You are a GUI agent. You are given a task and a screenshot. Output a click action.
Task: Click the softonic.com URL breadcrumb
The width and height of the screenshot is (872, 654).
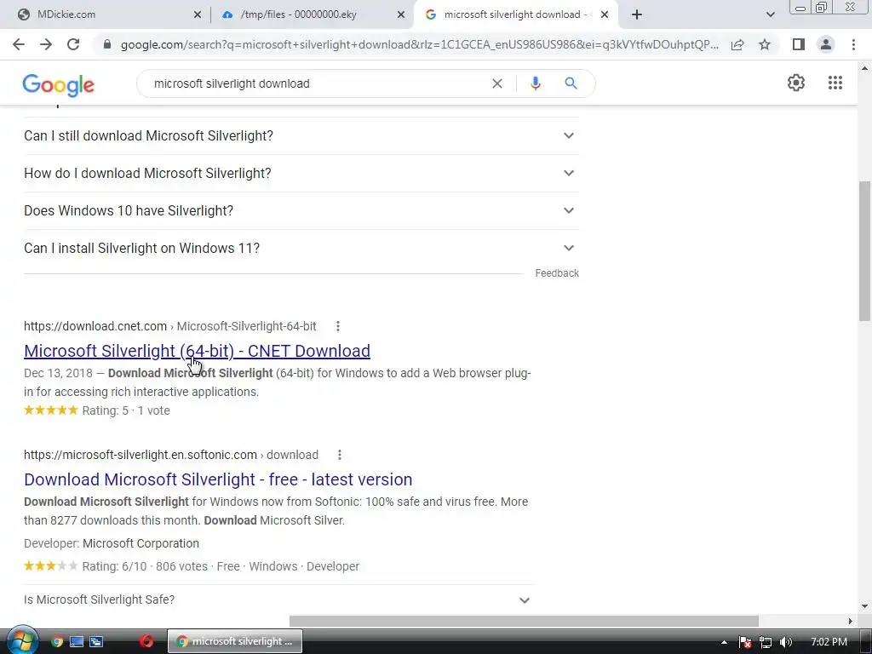click(170, 455)
